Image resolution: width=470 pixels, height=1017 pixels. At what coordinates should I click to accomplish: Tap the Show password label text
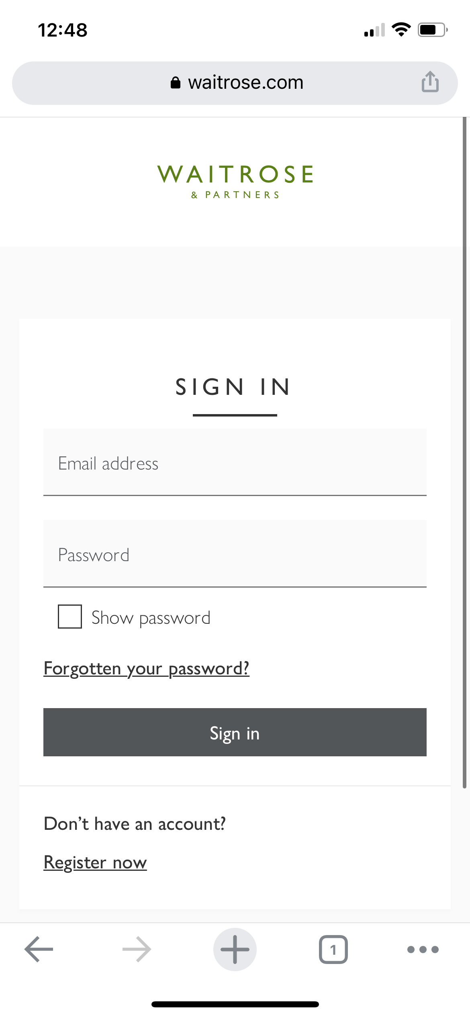pos(151,618)
